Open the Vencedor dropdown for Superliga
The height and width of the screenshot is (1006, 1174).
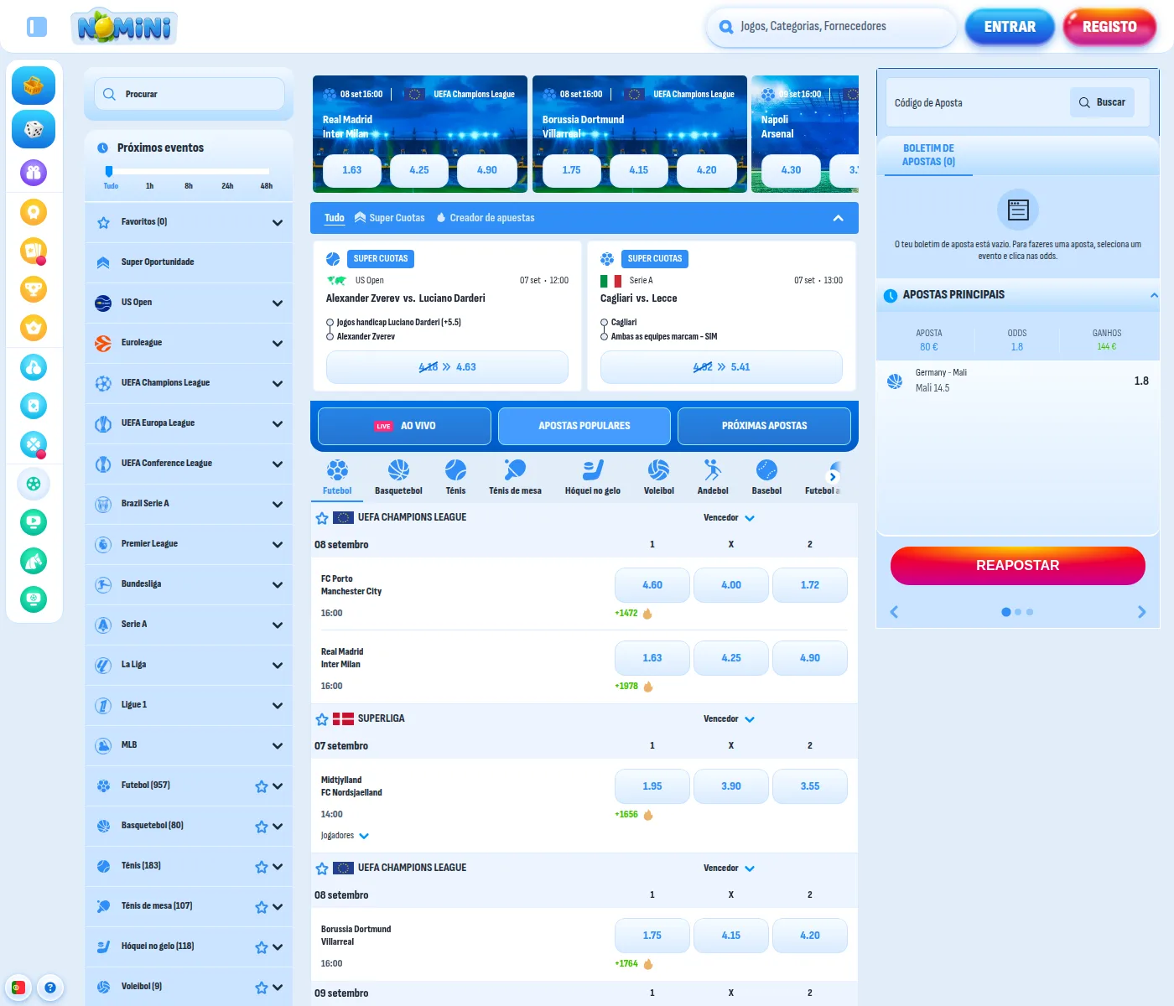[729, 719]
